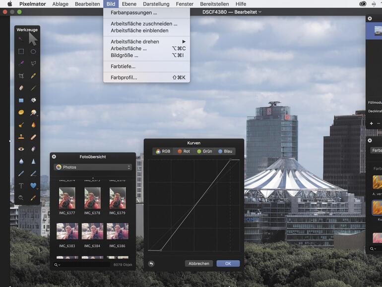Open the Ebene menu

[129, 4]
